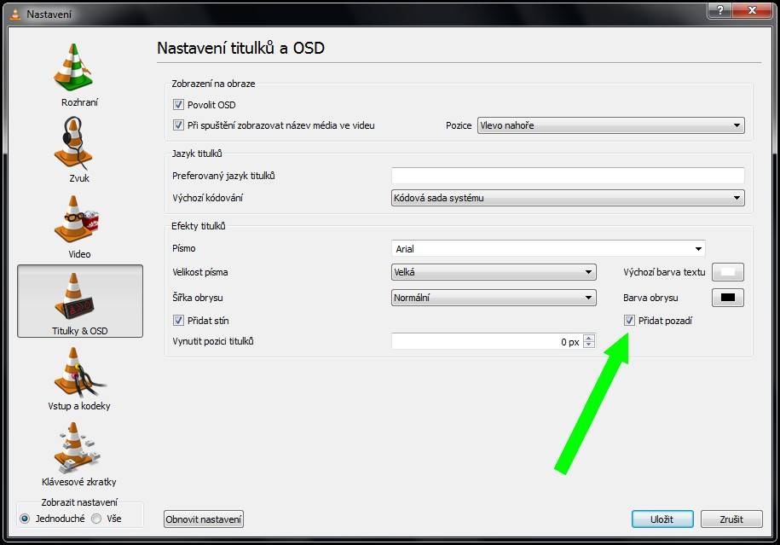Toggle the Přidat stín checkbox
The image size is (780, 545).
coord(178,320)
